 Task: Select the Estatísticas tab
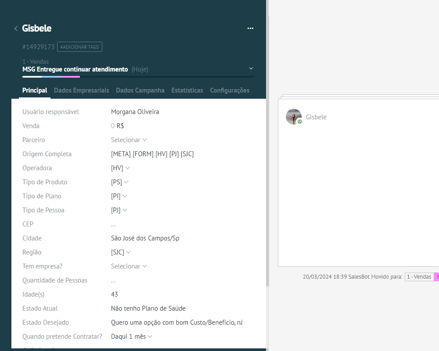(187, 90)
